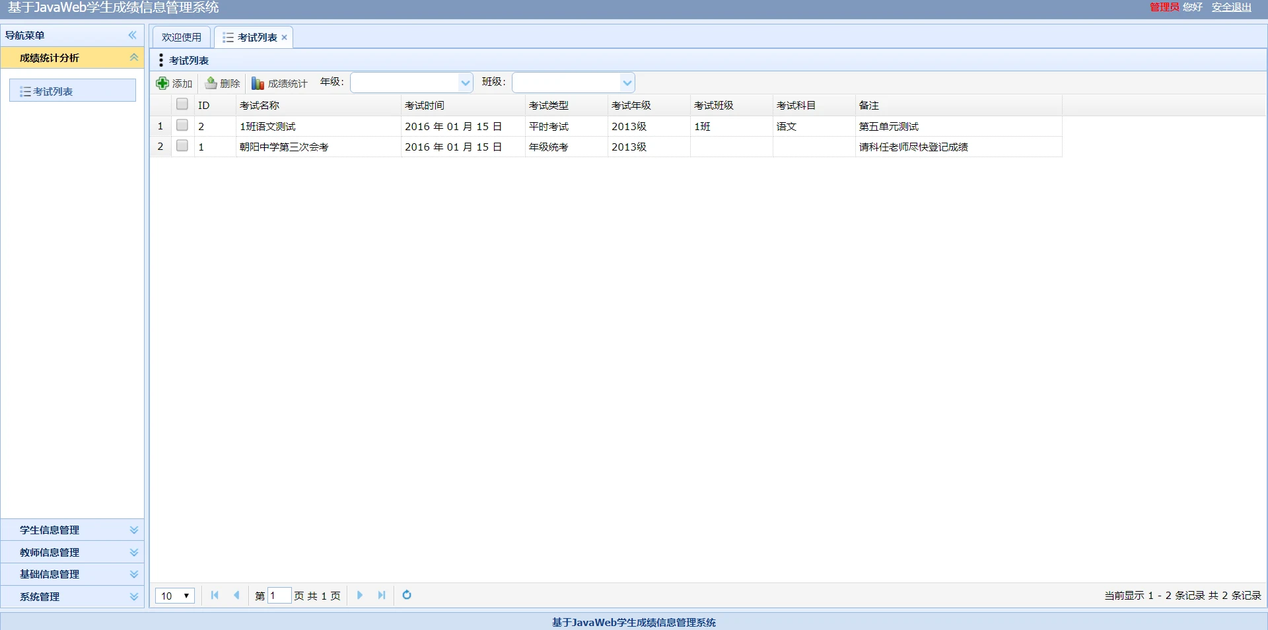Click the 添加 button label

(182, 83)
